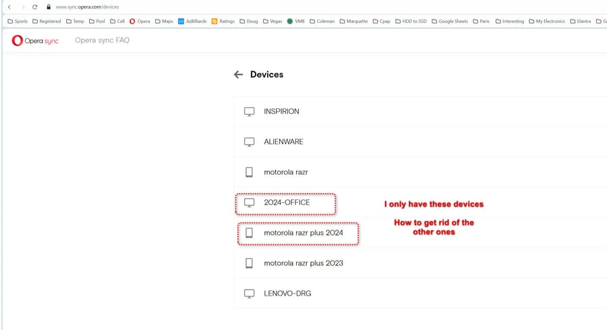
Task: Open the HDD to SSD bookmark folder
Action: pos(411,22)
